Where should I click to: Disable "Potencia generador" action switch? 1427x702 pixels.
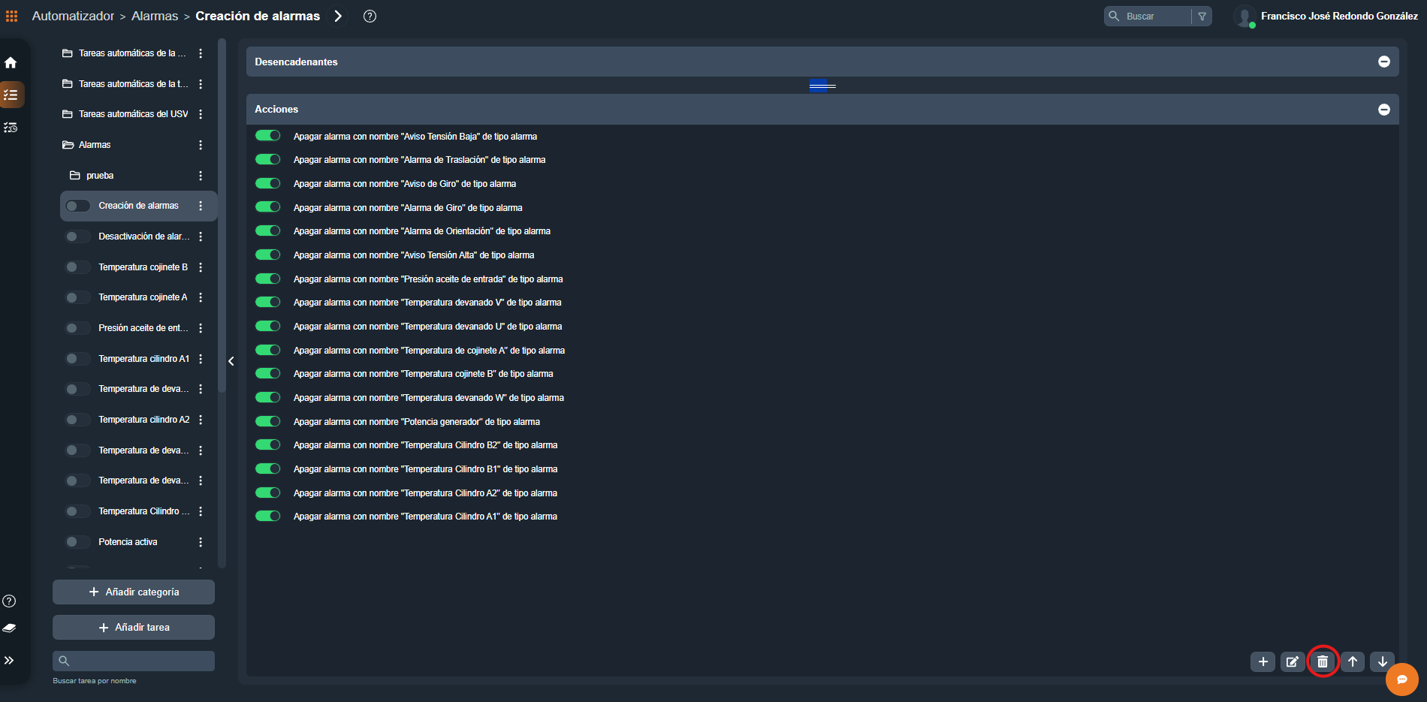click(x=267, y=421)
